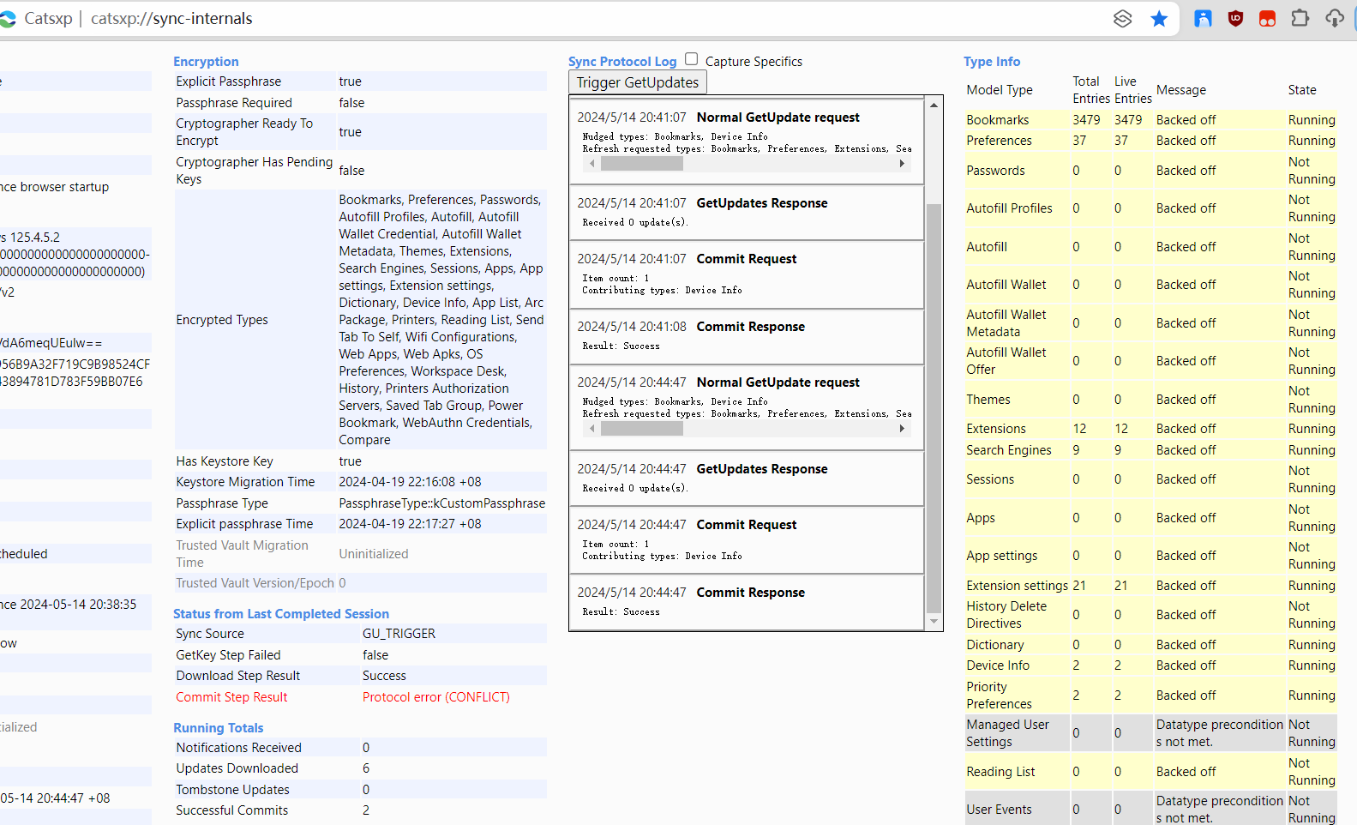The height and width of the screenshot is (825, 1357).
Task: Click left arrow in 20:41:07 GetUpdate request scrollbar
Action: tap(591, 164)
